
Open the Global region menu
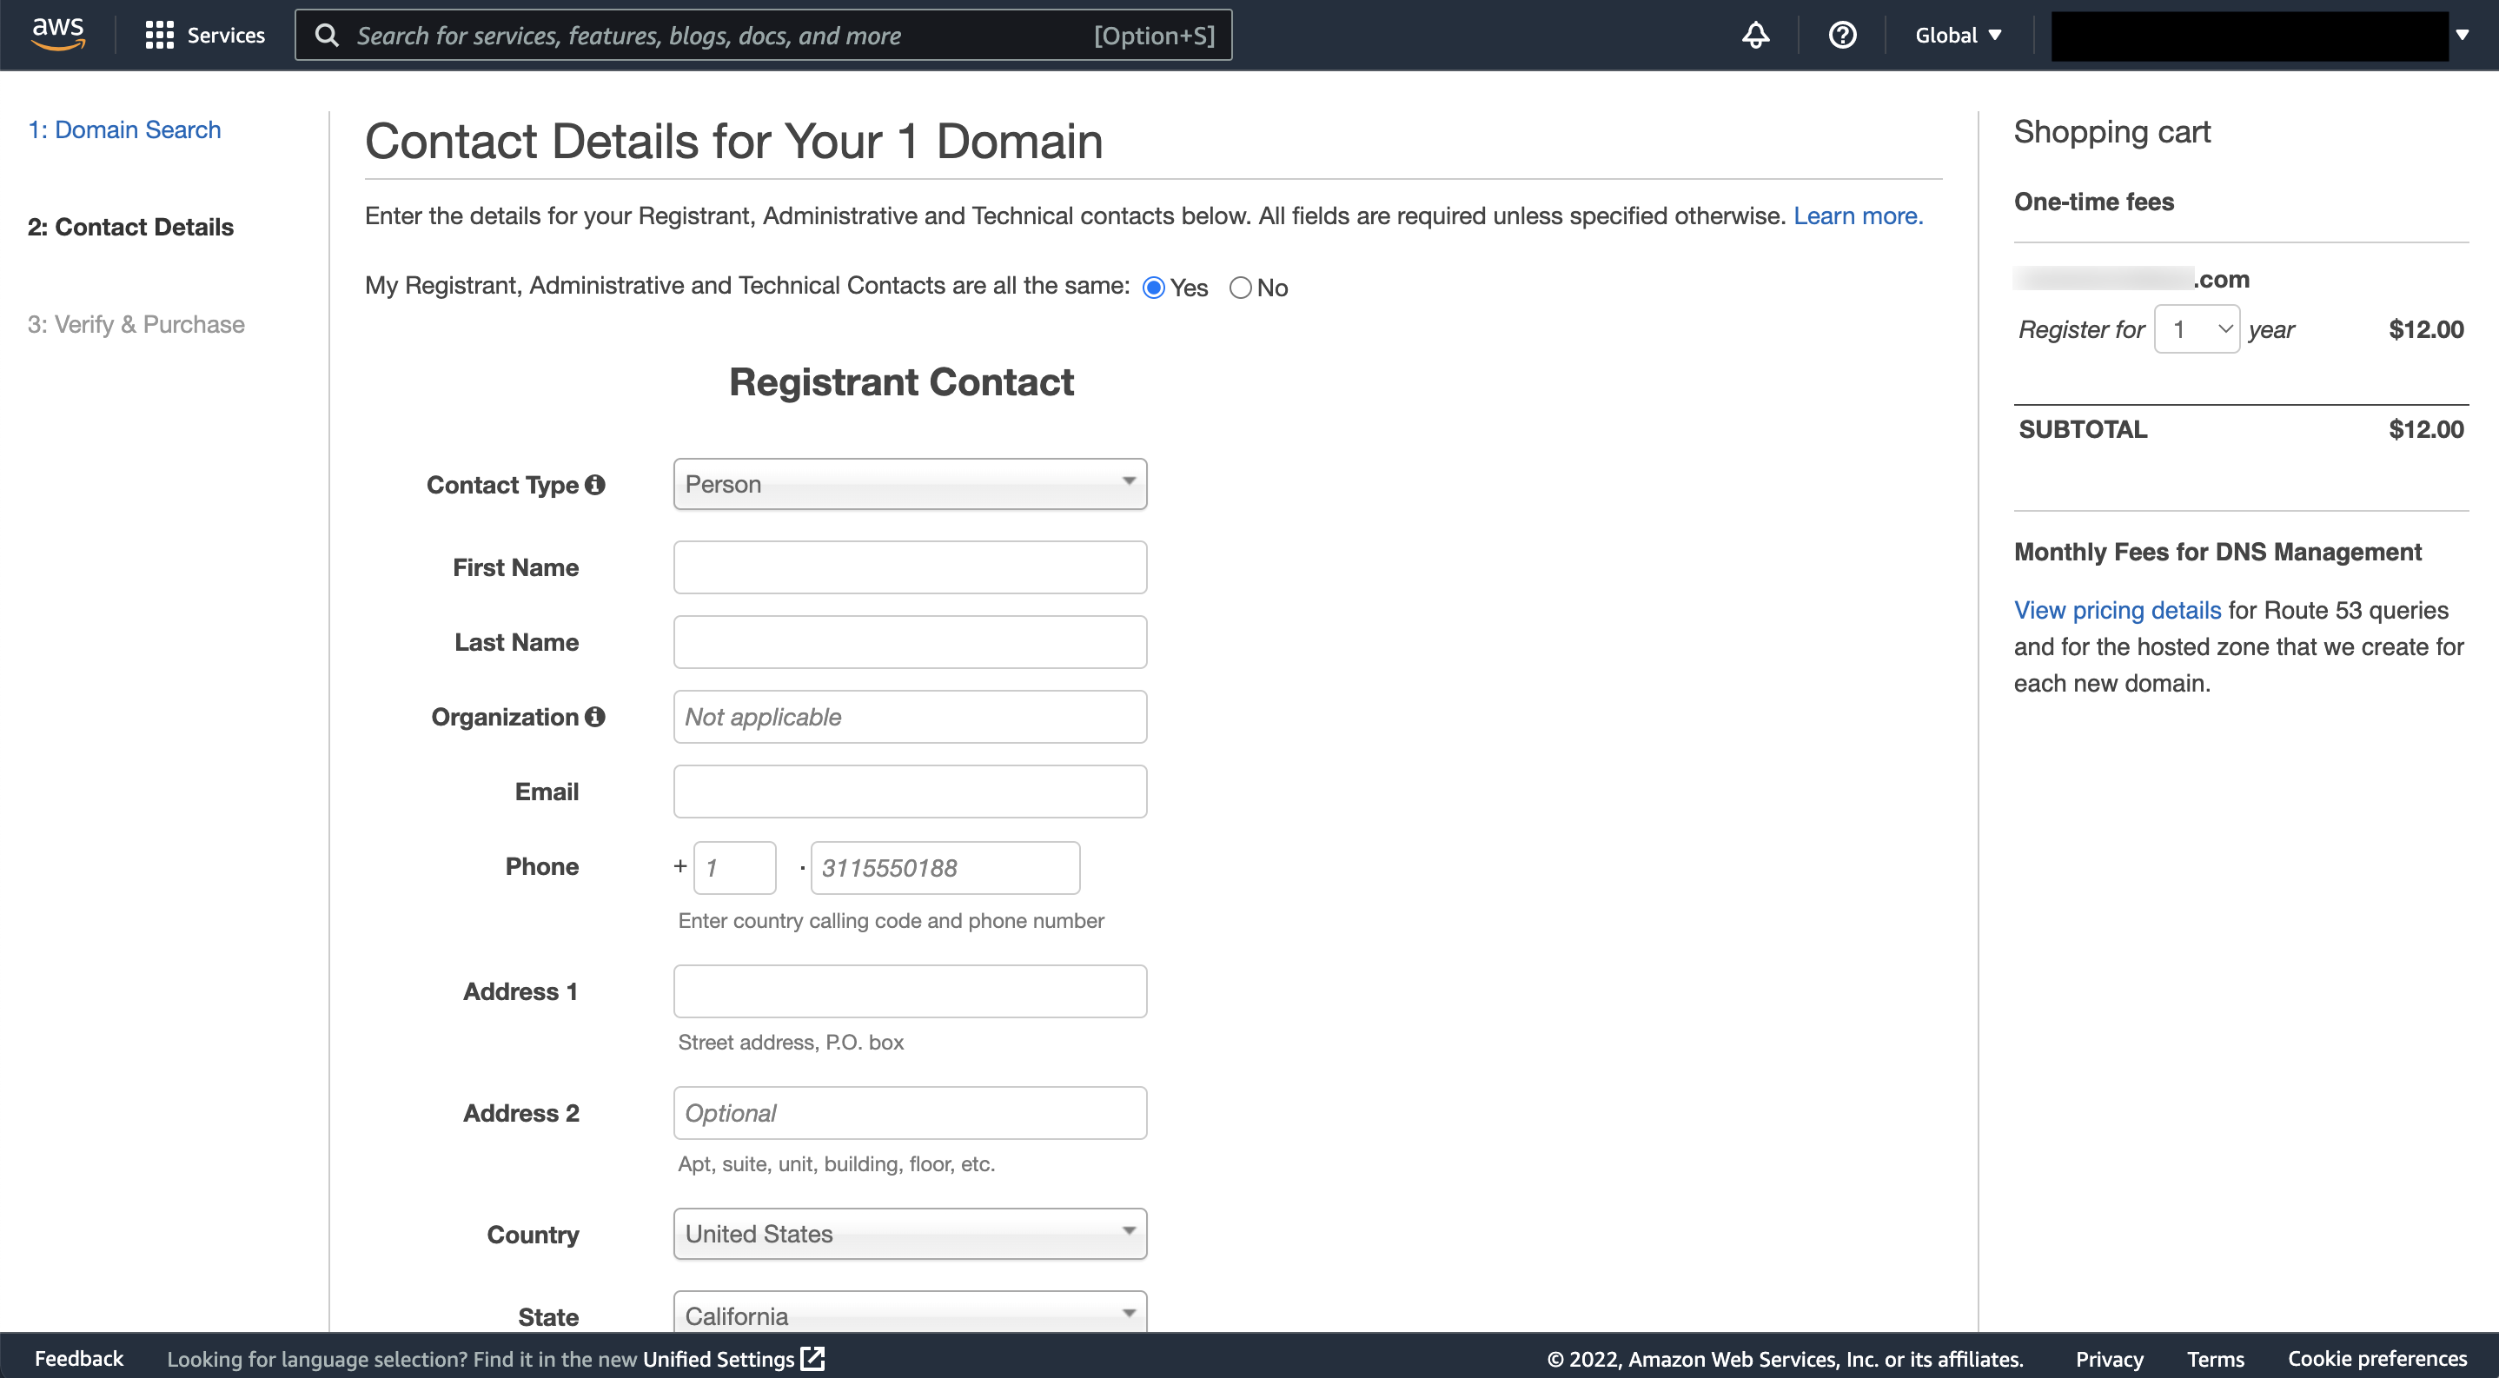pyautogui.click(x=1957, y=35)
